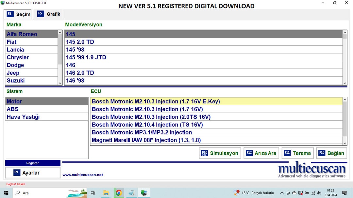Open Task View in the taskbar
This screenshot has width=353, height=198.
93,193
